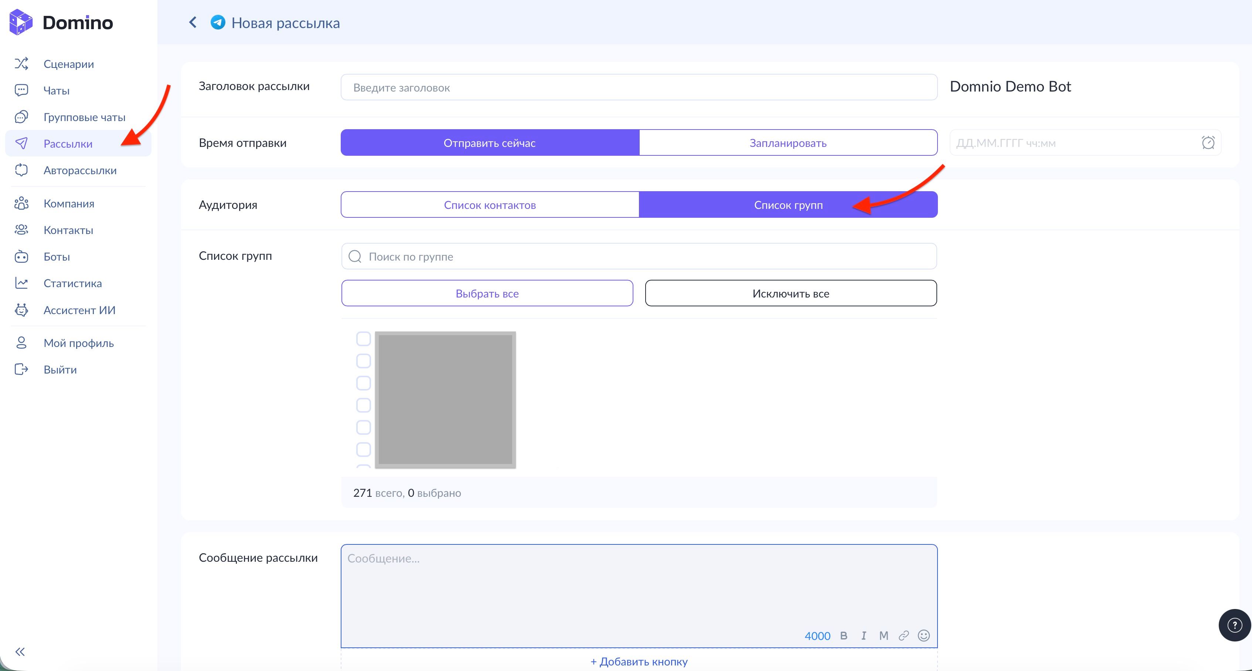The width and height of the screenshot is (1252, 671).
Task: Click the Групповые чаты icon
Action: click(21, 117)
